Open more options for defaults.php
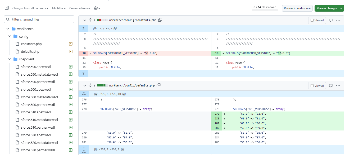The height and width of the screenshot is (155, 345). (338, 86)
